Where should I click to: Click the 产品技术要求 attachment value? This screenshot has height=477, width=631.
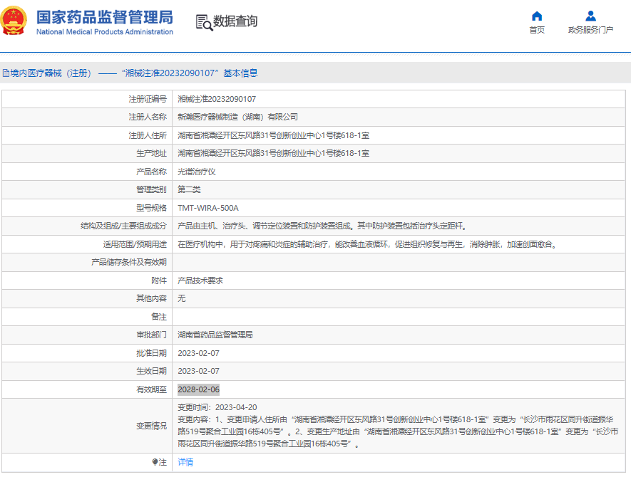pos(200,281)
